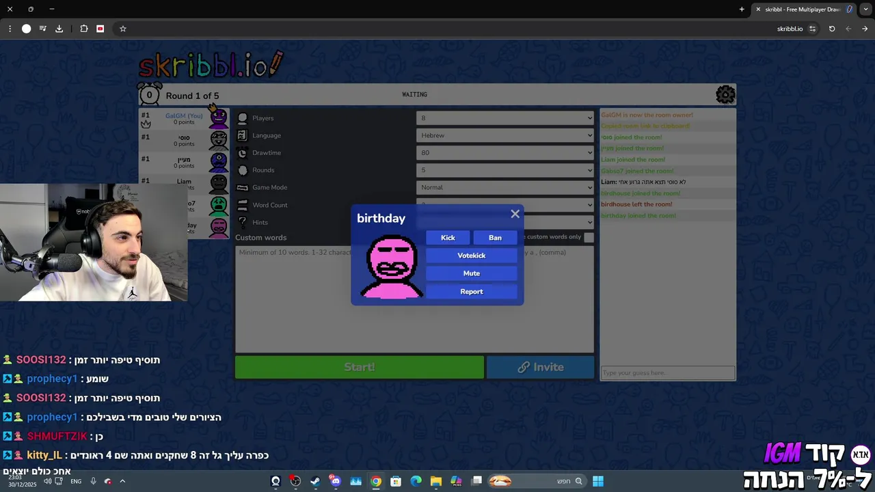Click GalGM's purple crowned avatar
Viewport: 875px width, 492px height.
(218, 118)
